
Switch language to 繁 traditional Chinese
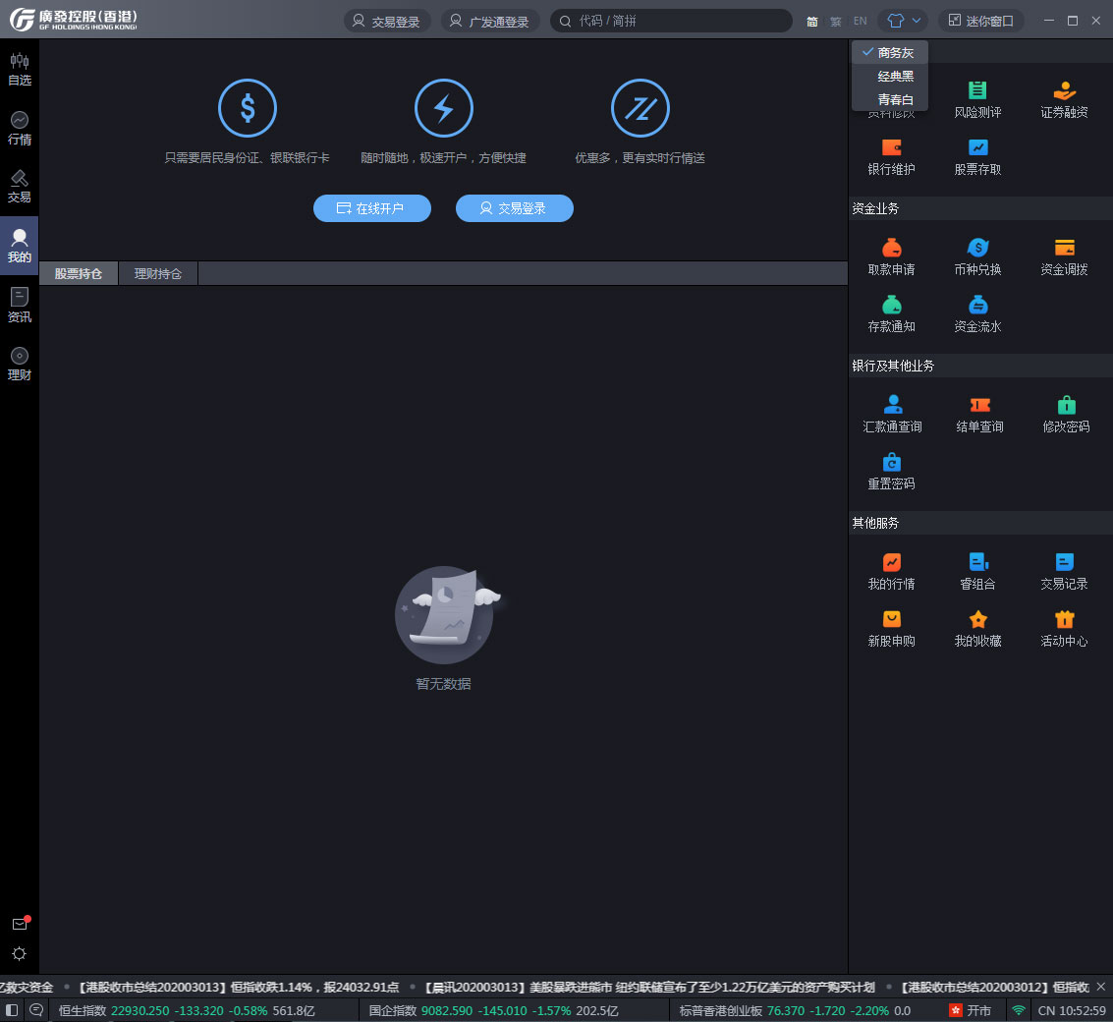(836, 21)
